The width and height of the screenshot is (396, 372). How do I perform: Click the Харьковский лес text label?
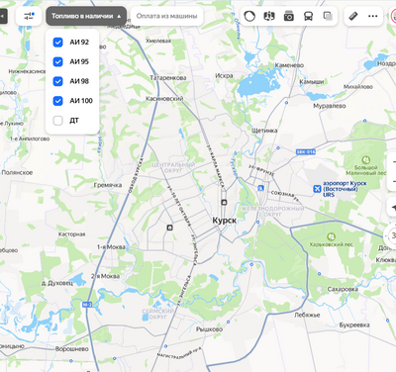pos(331,244)
